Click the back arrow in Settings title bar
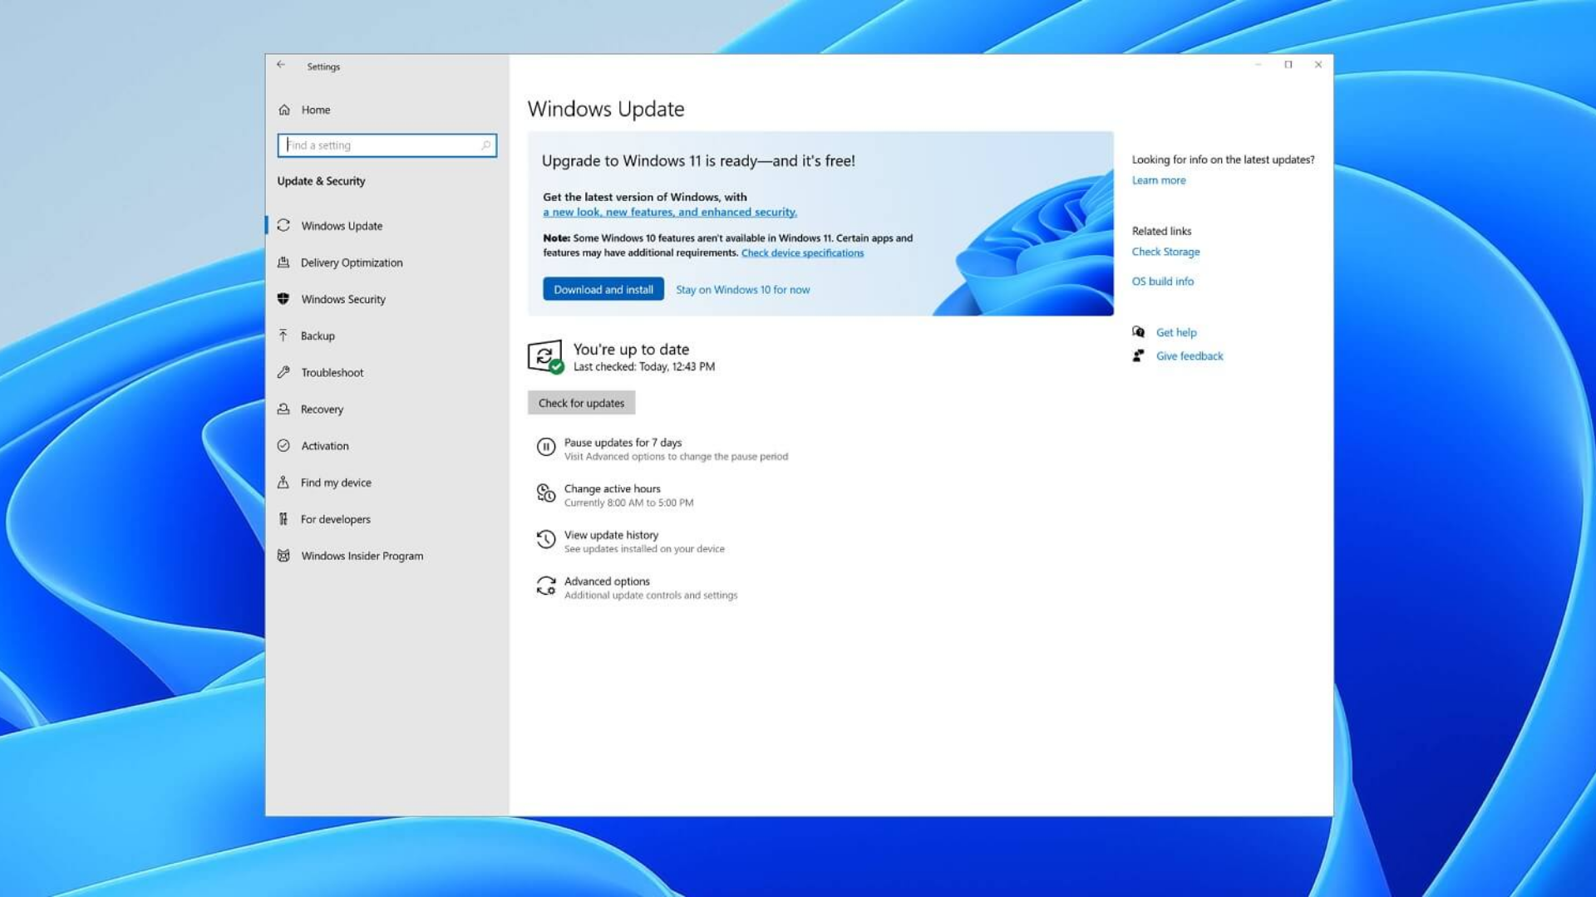The image size is (1596, 897). (281, 65)
